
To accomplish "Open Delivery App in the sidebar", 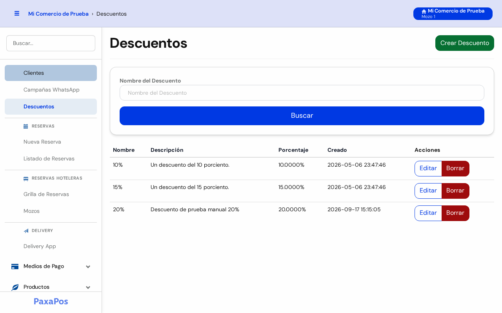I will (x=51, y=246).
